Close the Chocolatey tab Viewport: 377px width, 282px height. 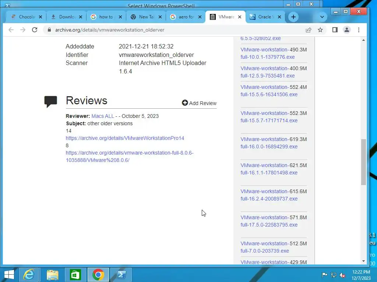tap(40, 17)
